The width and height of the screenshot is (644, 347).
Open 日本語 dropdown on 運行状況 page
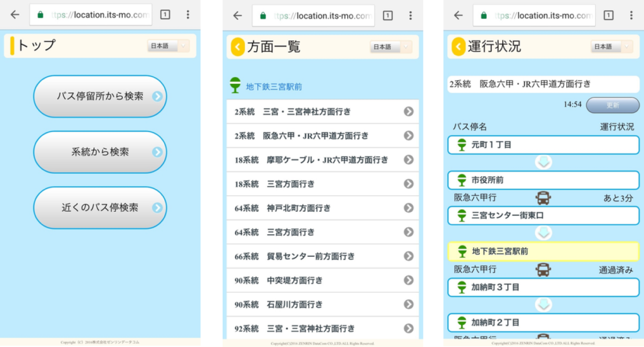612,47
